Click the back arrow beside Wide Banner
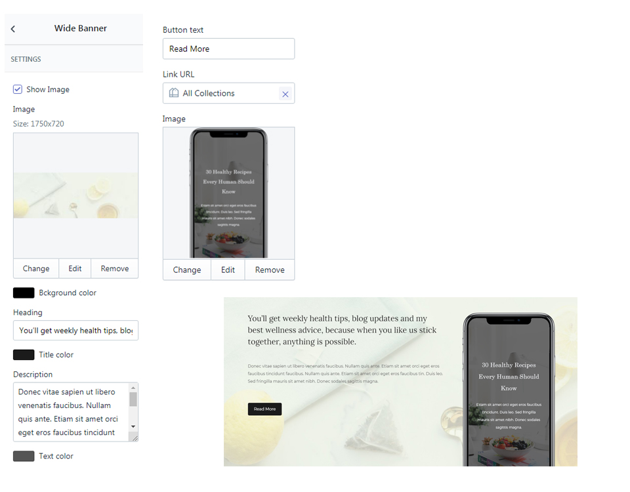Viewport: 630px width, 492px height. point(13,29)
